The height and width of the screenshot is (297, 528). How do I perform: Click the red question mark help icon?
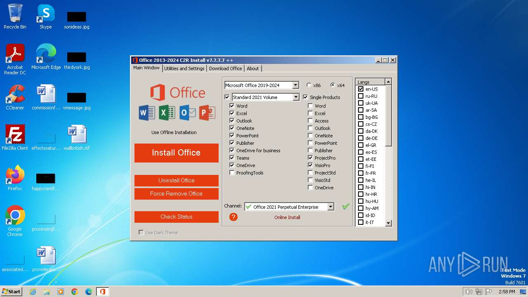pos(233,217)
